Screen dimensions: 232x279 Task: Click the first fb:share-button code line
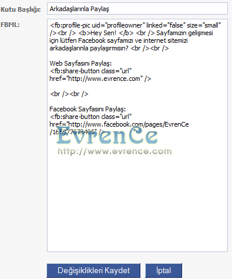pyautogui.click(x=90, y=71)
